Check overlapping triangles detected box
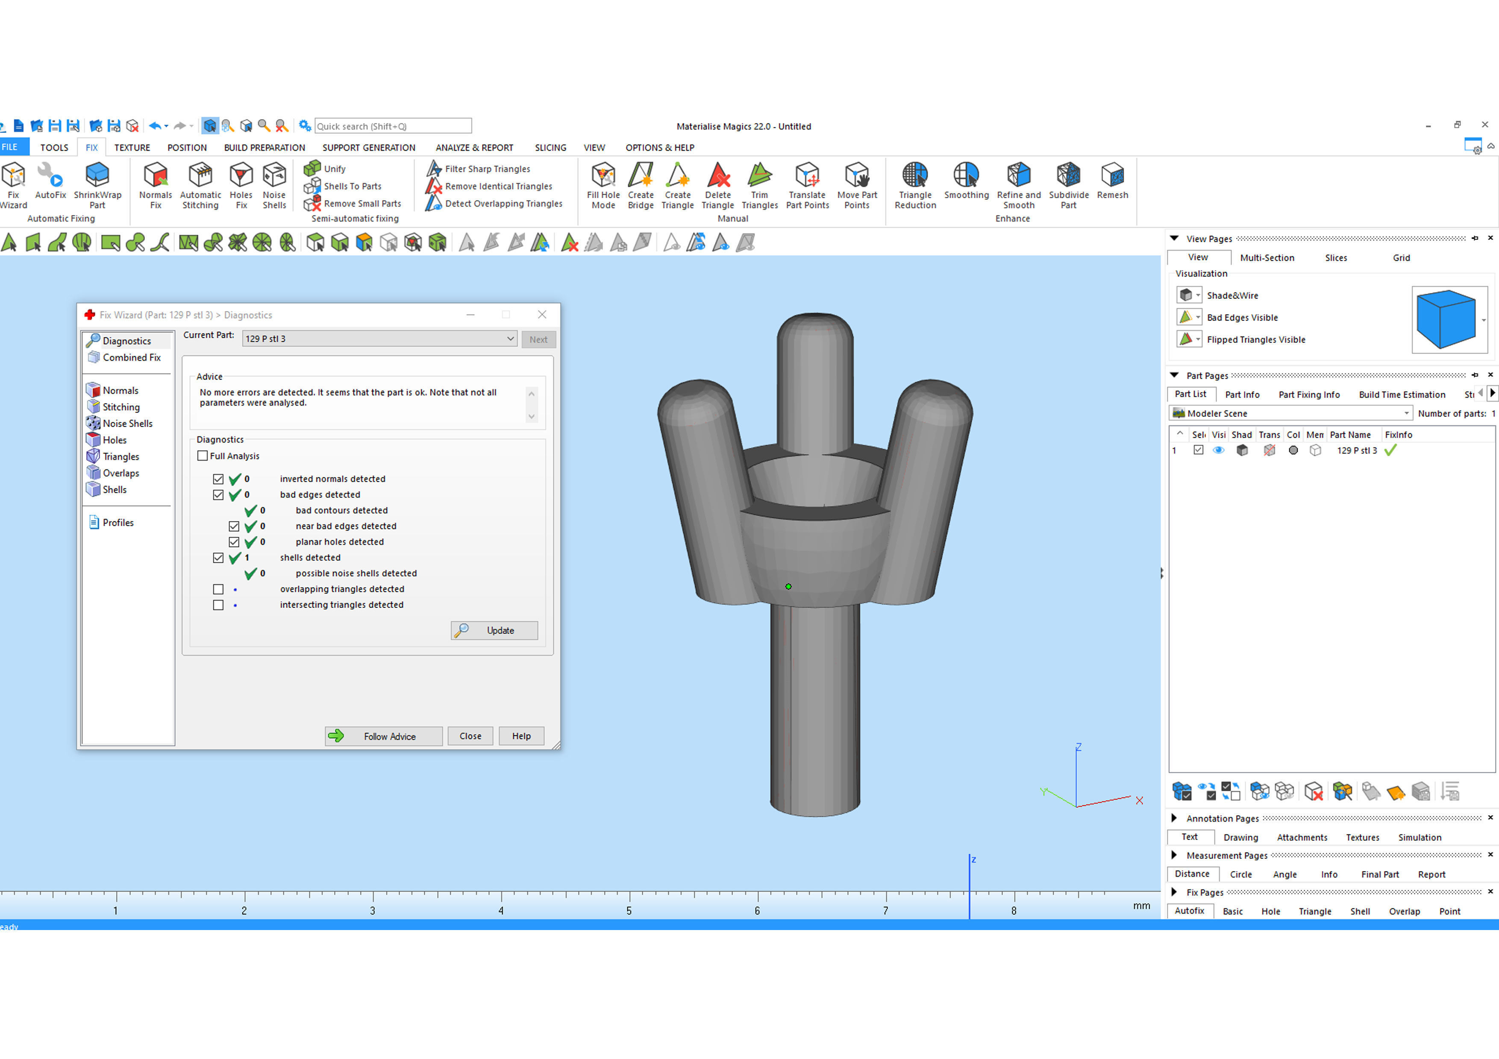The height and width of the screenshot is (1059, 1499). (x=219, y=589)
